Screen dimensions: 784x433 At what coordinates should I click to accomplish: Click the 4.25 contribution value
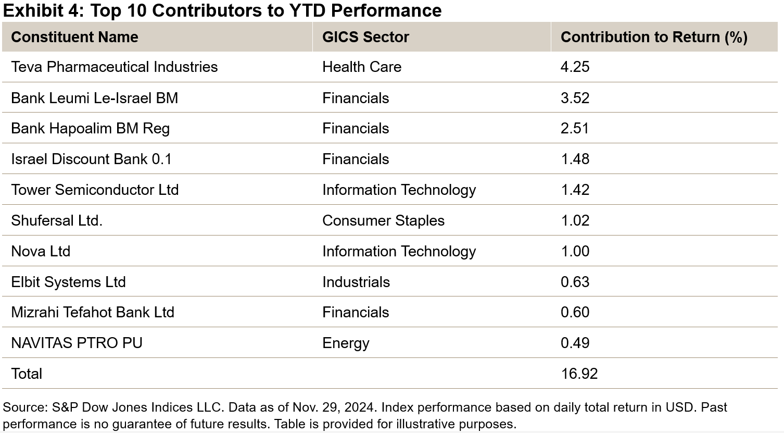(575, 67)
